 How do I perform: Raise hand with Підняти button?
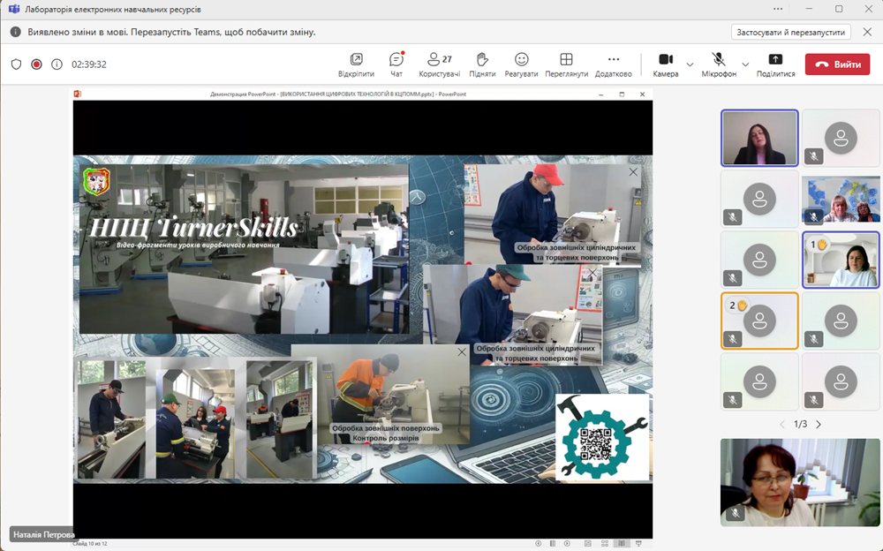pos(482,64)
